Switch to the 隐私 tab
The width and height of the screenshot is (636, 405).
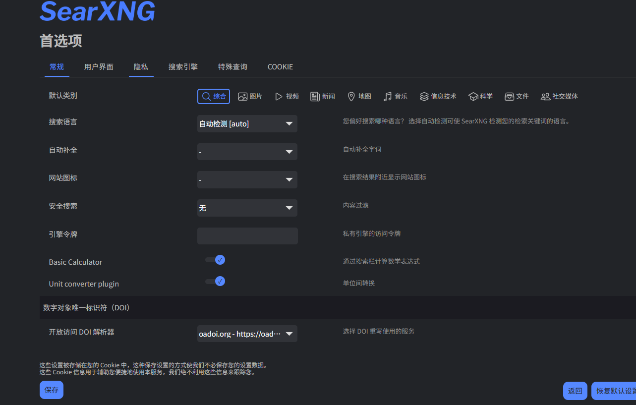pos(141,67)
